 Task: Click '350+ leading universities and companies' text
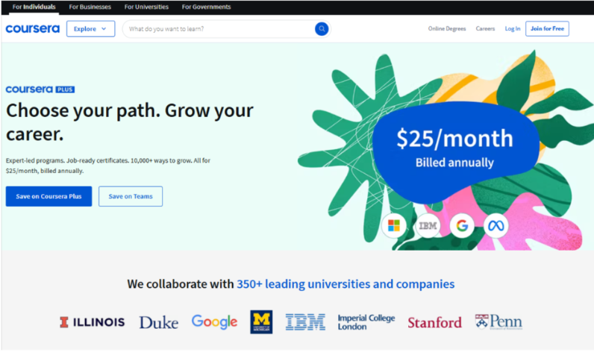coord(346,284)
